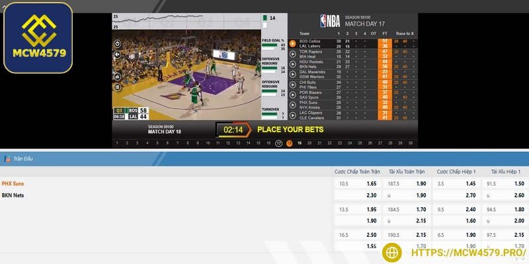This screenshot has width=529, height=264.
Task: Click the BKN Nets team name
Action: 13,195
